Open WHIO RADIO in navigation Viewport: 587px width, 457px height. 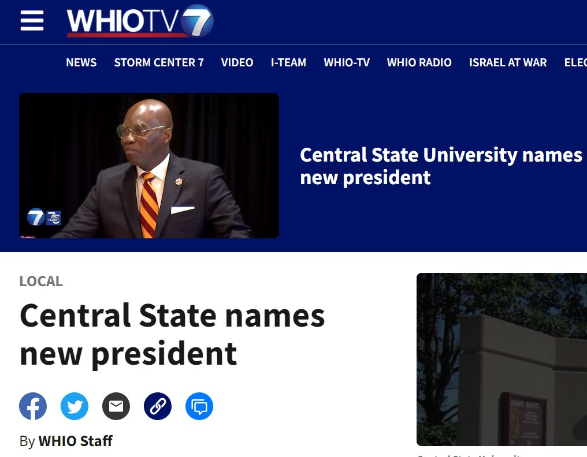(x=419, y=62)
